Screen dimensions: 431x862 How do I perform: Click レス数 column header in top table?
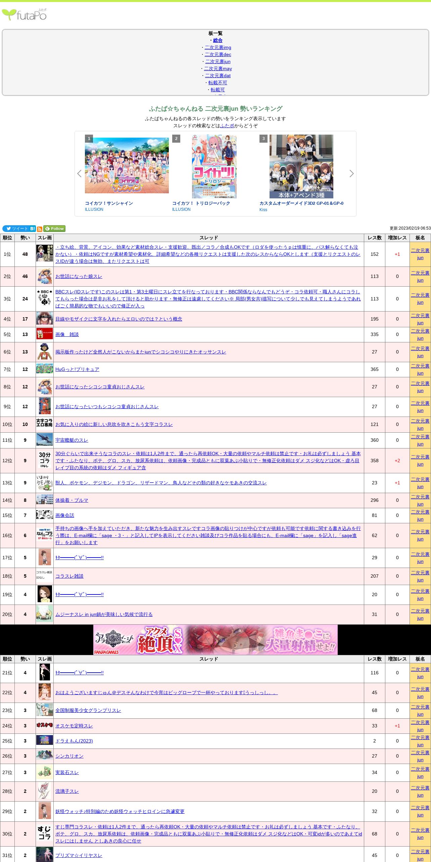point(374,238)
